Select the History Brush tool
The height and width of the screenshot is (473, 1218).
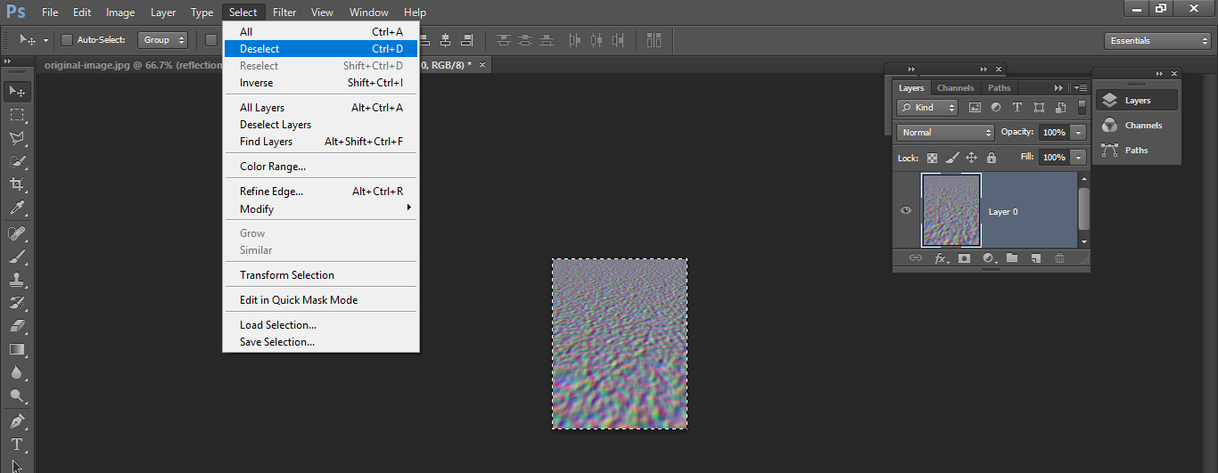pos(17,303)
